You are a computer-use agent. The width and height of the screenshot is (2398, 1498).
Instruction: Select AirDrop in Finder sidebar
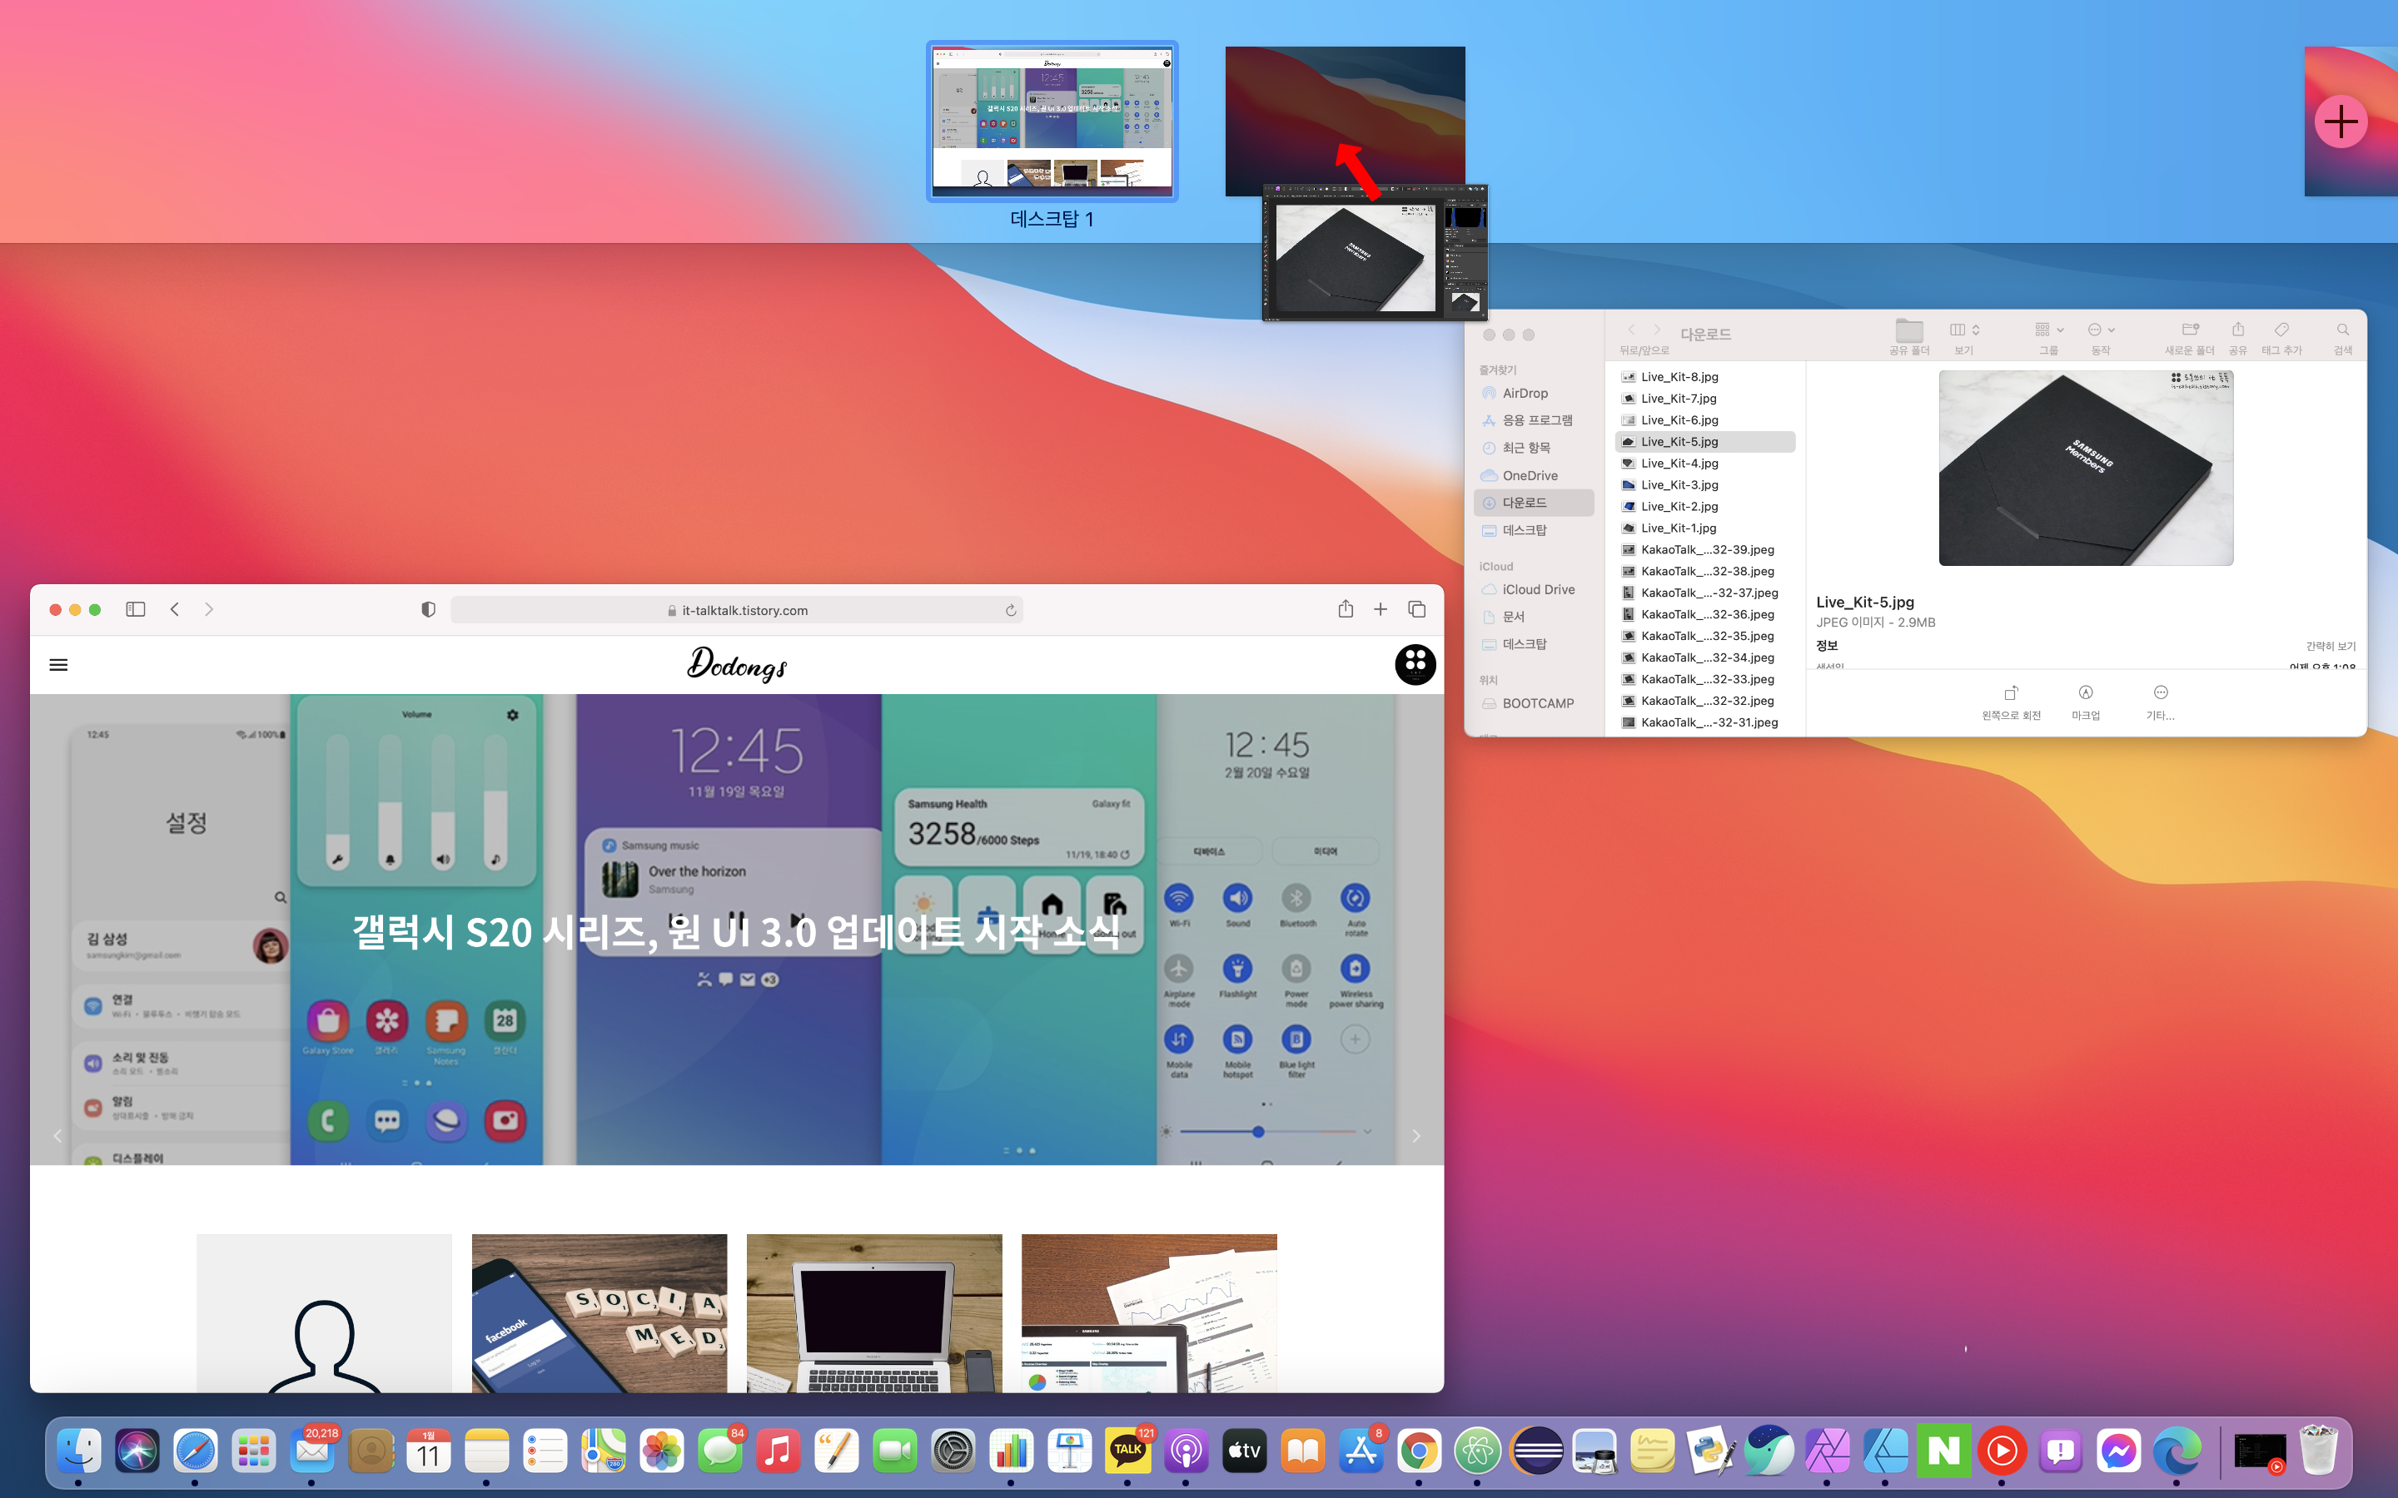[1524, 394]
